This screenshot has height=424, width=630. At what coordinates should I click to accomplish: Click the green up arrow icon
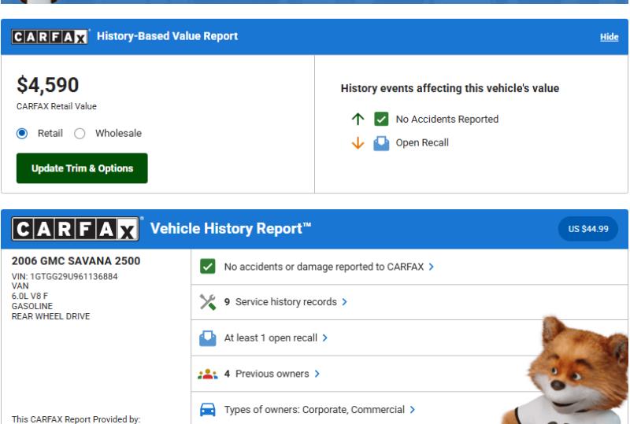(x=358, y=120)
